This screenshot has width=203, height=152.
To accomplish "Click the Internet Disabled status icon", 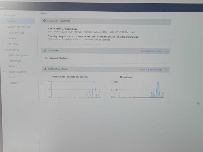I will pos(46,58).
